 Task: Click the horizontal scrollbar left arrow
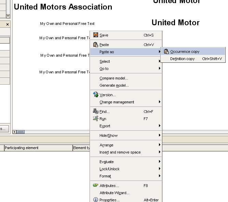pyautogui.click(x=15, y=132)
